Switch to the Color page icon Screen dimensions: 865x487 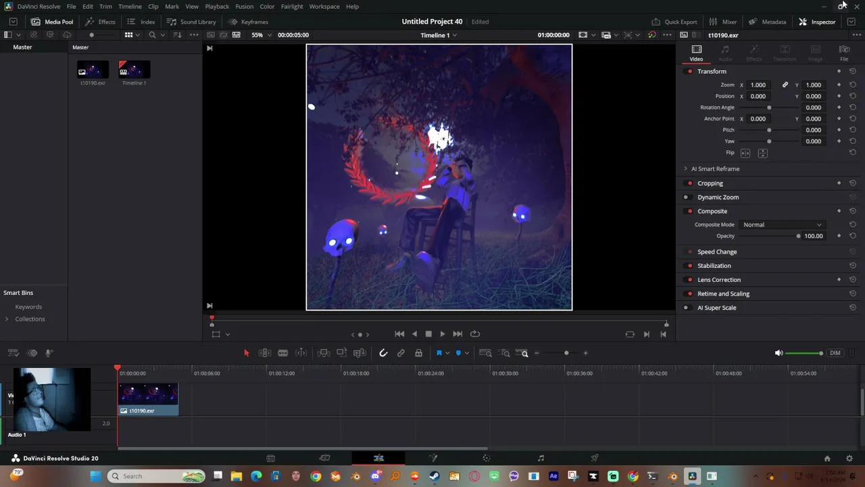click(x=487, y=459)
